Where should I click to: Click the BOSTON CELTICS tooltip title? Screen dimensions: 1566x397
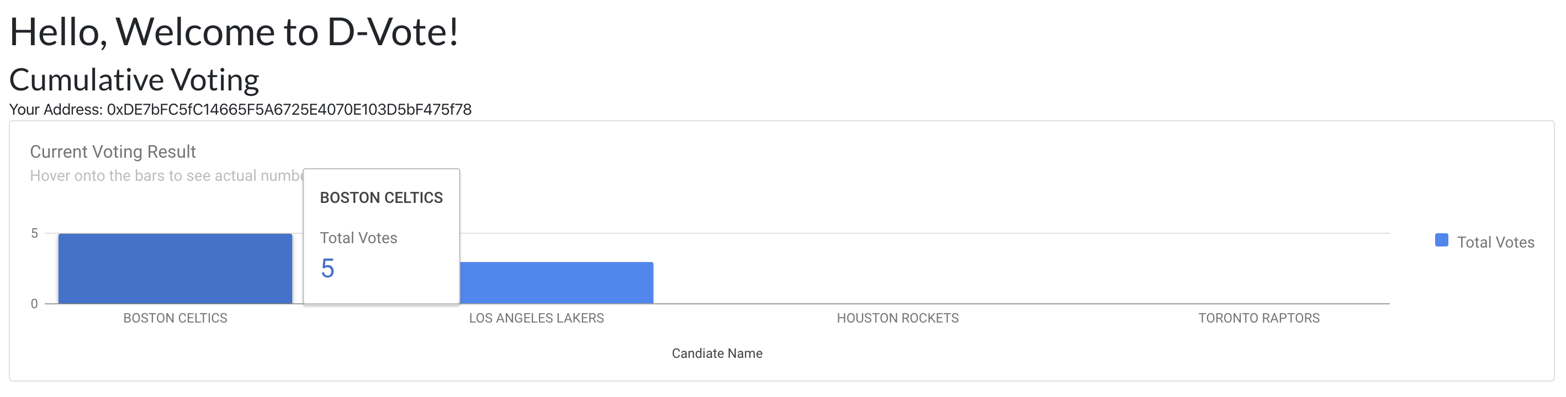tap(381, 198)
